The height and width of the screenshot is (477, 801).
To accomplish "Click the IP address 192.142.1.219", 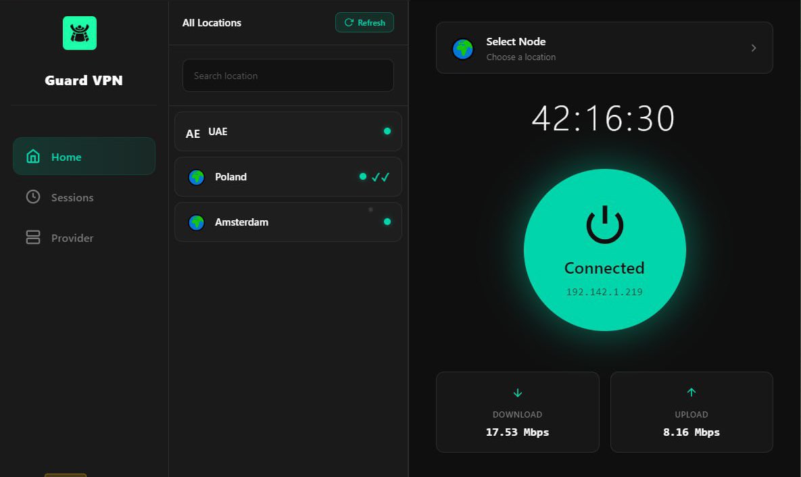I will click(x=604, y=292).
